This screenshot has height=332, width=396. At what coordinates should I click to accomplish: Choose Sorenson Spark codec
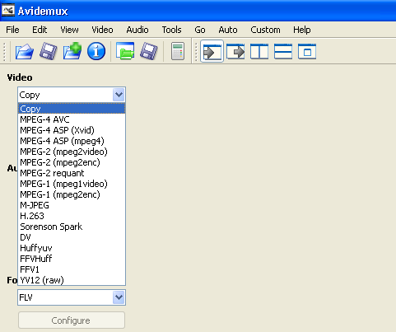tap(72, 227)
